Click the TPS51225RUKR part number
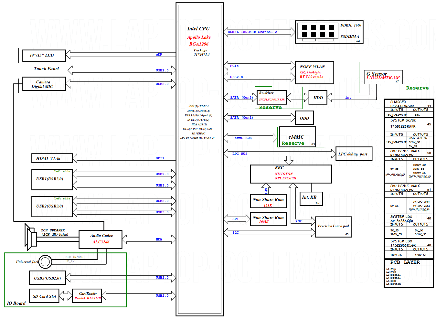This screenshot has width=436, height=319. pyautogui.click(x=403, y=126)
